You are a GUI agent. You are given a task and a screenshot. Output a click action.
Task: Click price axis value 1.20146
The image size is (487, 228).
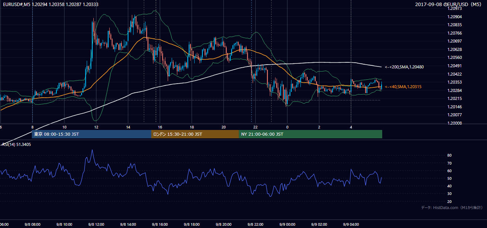click(455, 107)
